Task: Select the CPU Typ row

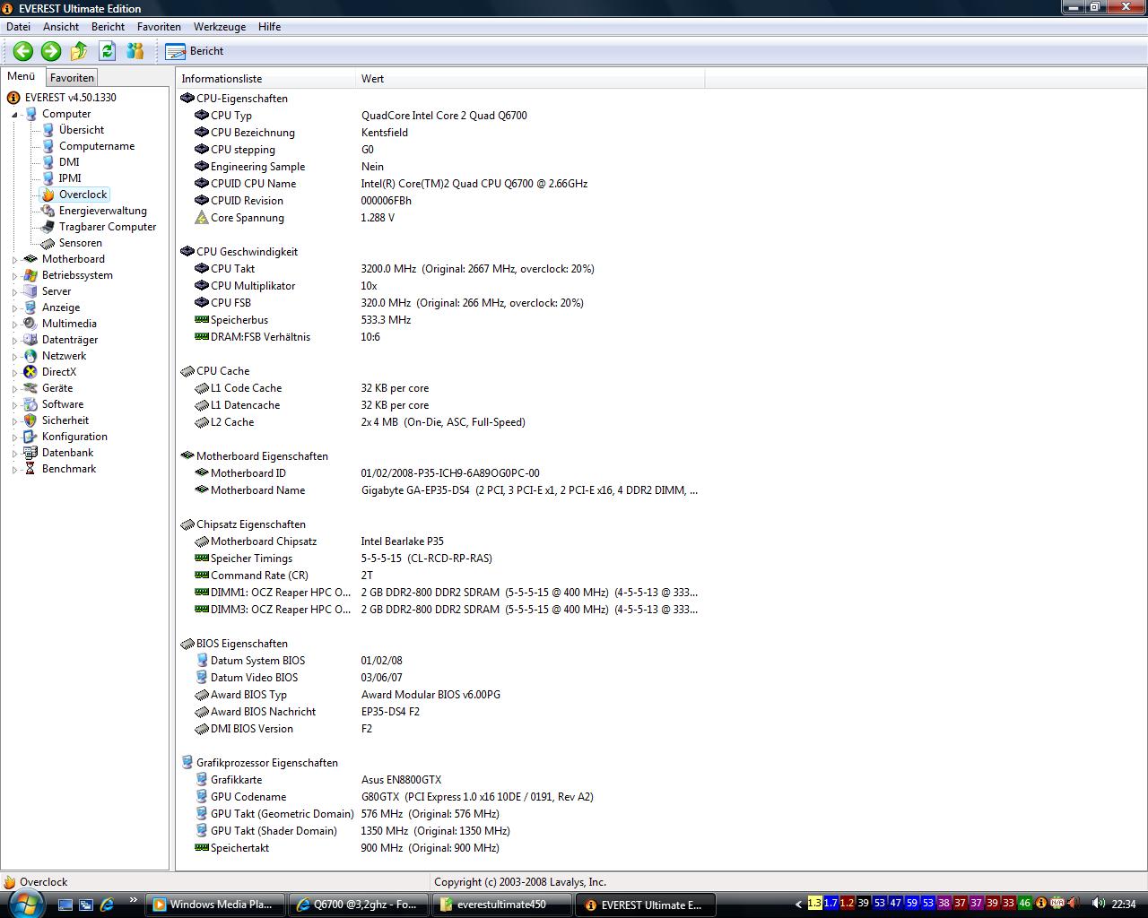Action: pyautogui.click(x=441, y=116)
